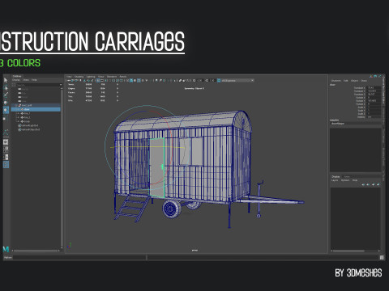Open the Channel Box / Layer Editor side tab
The width and height of the screenshot is (389, 291).
[x=383, y=89]
